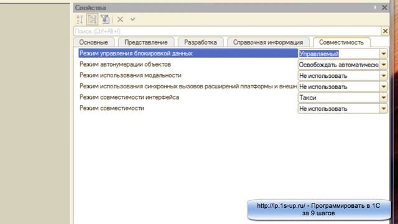Viewport: 398px width, 224px height.
Task: Toggle the group by categories icon
Action: coord(92,19)
